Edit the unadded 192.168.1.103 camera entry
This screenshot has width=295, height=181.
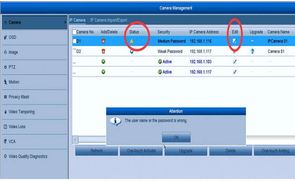click(235, 62)
